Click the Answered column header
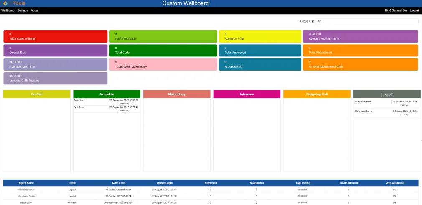Viewport: 422px width, 205px height. point(211,183)
